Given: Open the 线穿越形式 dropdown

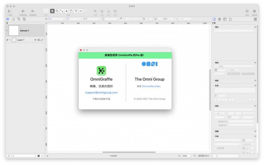Looking at the screenshot, I should tap(241, 121).
